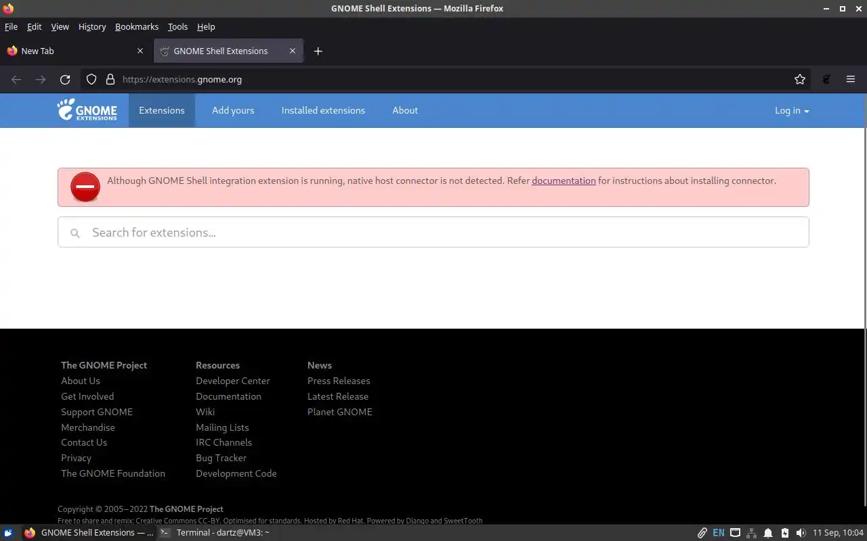Click the search magnifier icon in search box
Screen dimensions: 867x541
[75, 233]
